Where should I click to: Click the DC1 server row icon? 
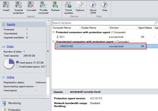(57, 37)
